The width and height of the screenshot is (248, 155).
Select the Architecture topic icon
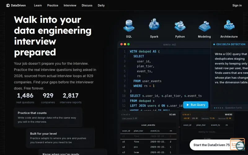pyautogui.click(x=229, y=25)
